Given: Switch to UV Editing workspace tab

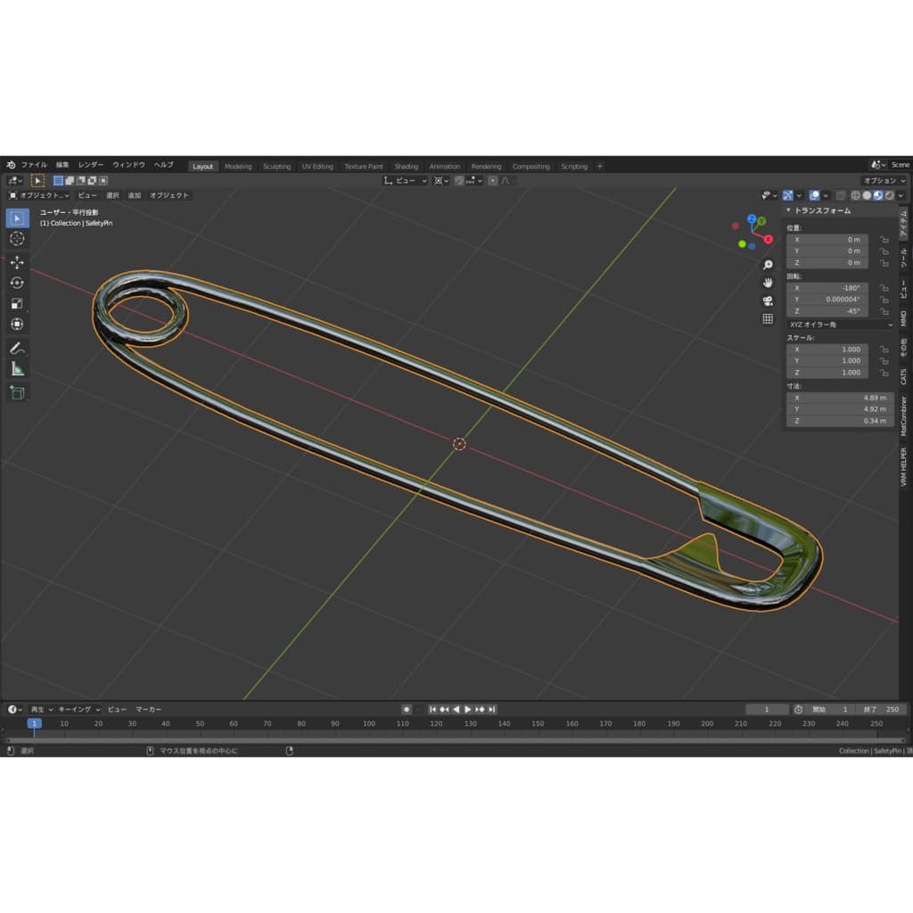Looking at the screenshot, I should 317,167.
